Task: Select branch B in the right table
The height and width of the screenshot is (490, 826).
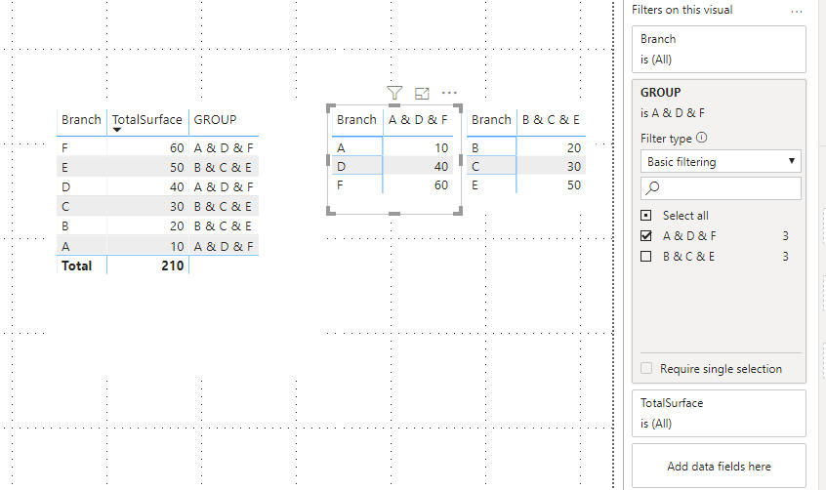Action: tap(475, 148)
